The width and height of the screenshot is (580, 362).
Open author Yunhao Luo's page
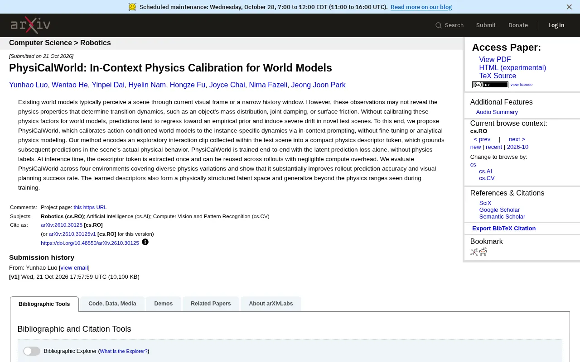tap(29, 85)
